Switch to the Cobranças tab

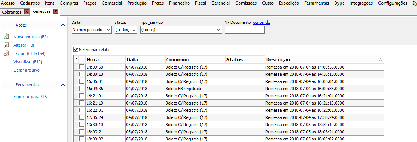[12, 12]
